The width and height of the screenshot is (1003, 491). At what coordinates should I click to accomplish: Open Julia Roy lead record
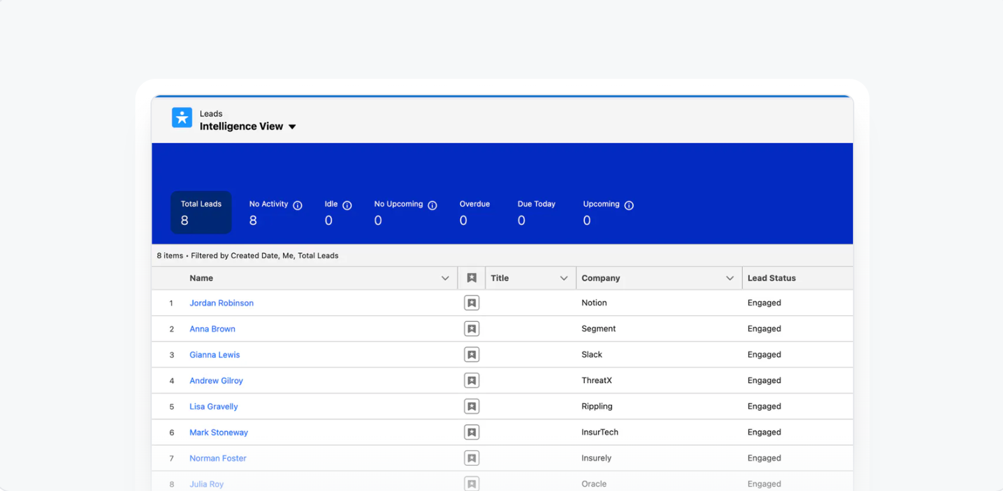207,484
